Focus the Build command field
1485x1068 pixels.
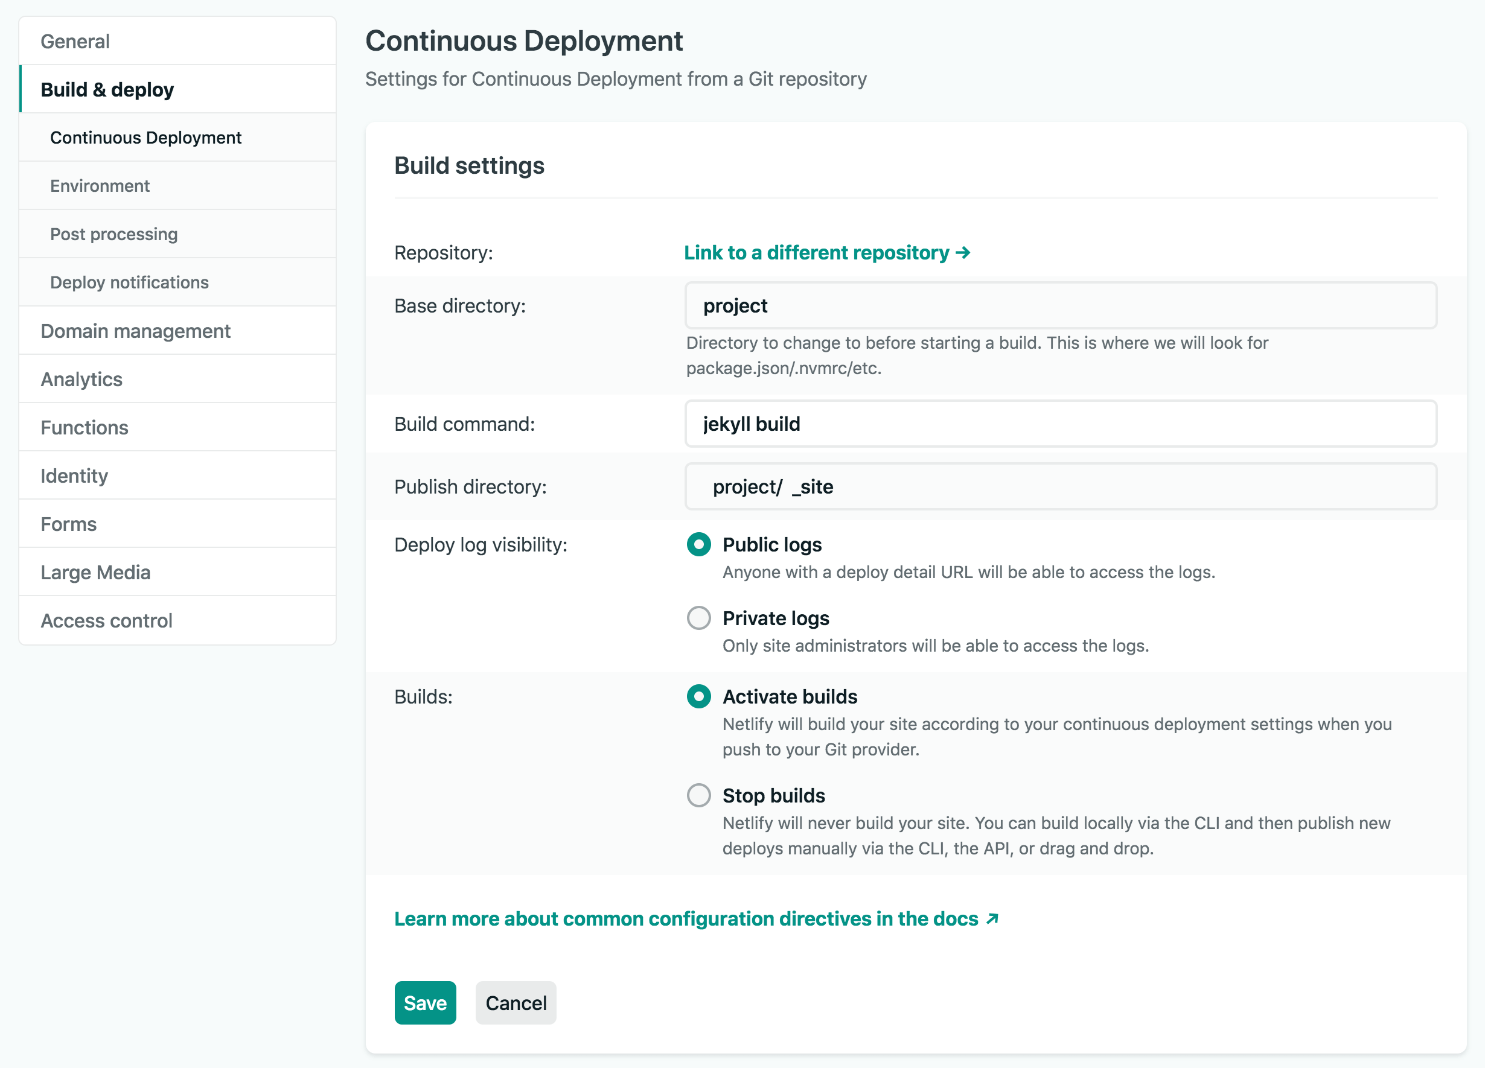click(1060, 424)
